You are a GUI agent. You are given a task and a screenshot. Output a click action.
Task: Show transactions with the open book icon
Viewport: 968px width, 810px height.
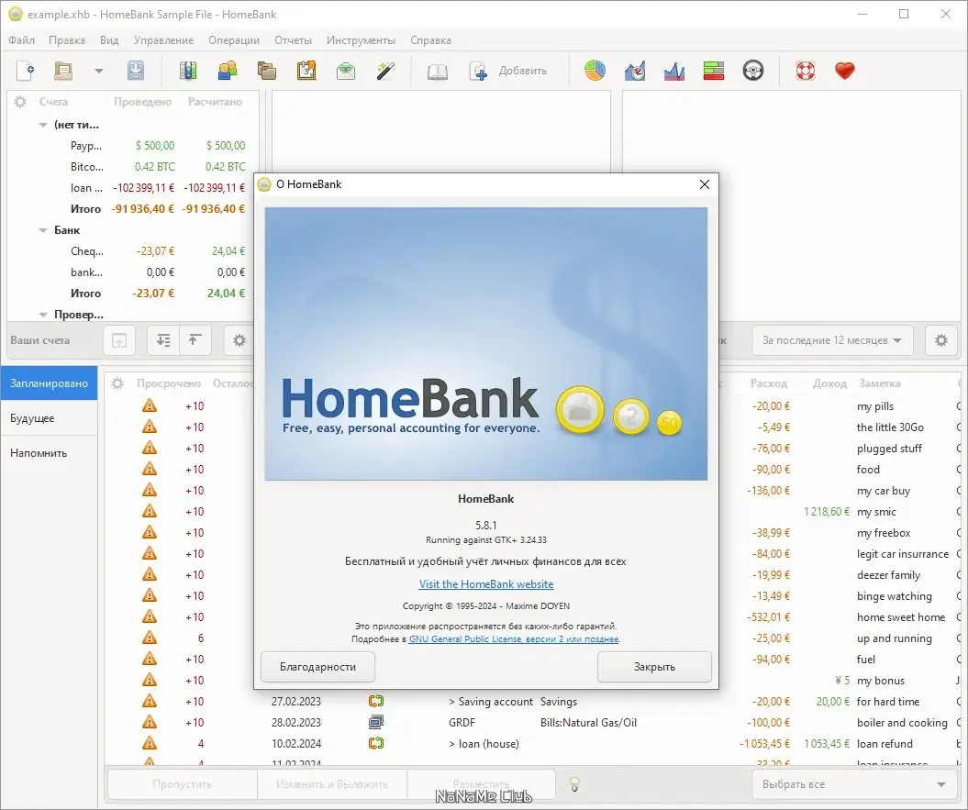click(437, 71)
